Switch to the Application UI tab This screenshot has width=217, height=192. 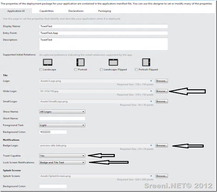click(16, 11)
